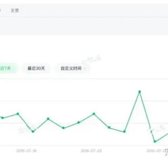Click the first valley data point after 2016-07-18
Image resolution: width=168 pixels, height=168 pixels.
point(33,131)
